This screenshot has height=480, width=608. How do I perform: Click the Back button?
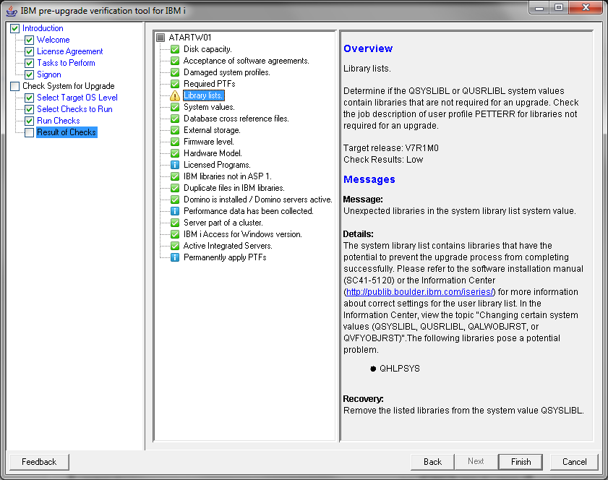point(432,462)
